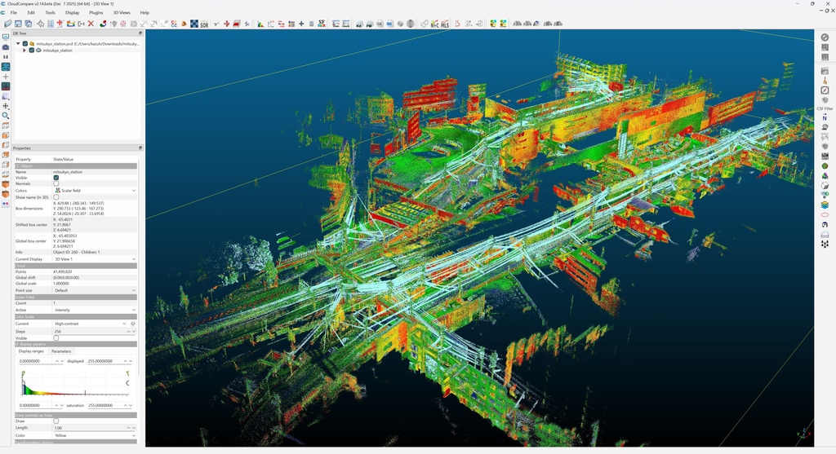836x454 pixels.
Task: Click the Steps 256 stepper arrows
Action: click(131, 331)
